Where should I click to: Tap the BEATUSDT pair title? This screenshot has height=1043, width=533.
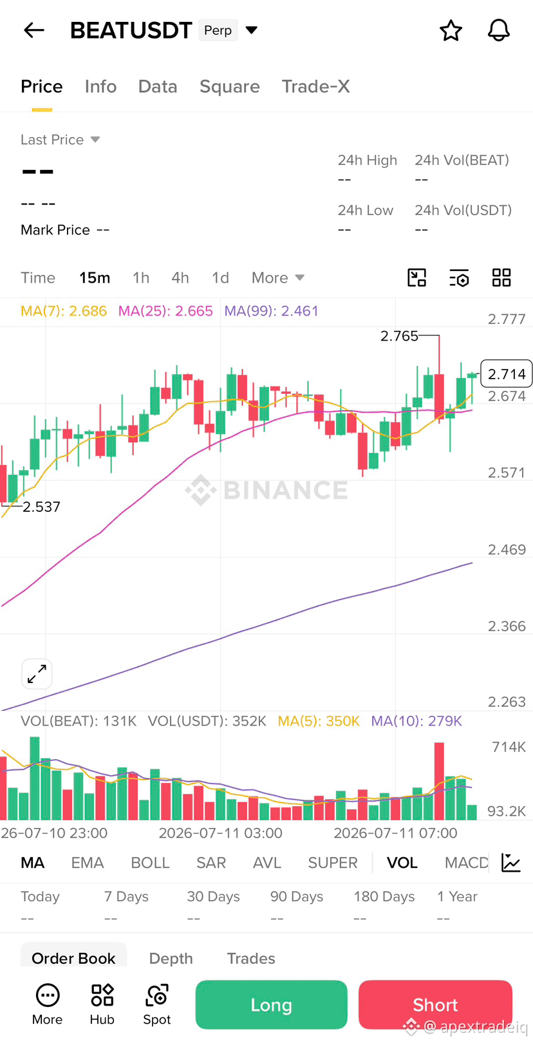point(131,30)
